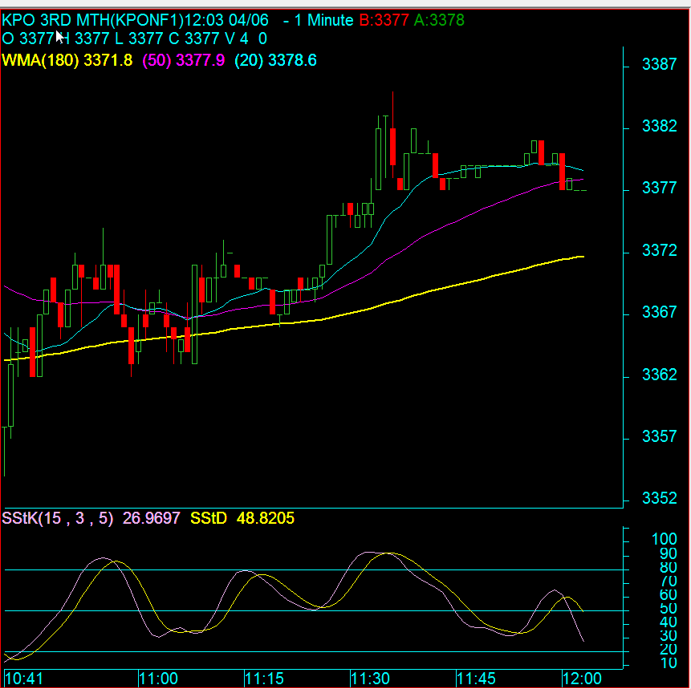
Task: Click the 3362 price axis label
Action: [659, 375]
